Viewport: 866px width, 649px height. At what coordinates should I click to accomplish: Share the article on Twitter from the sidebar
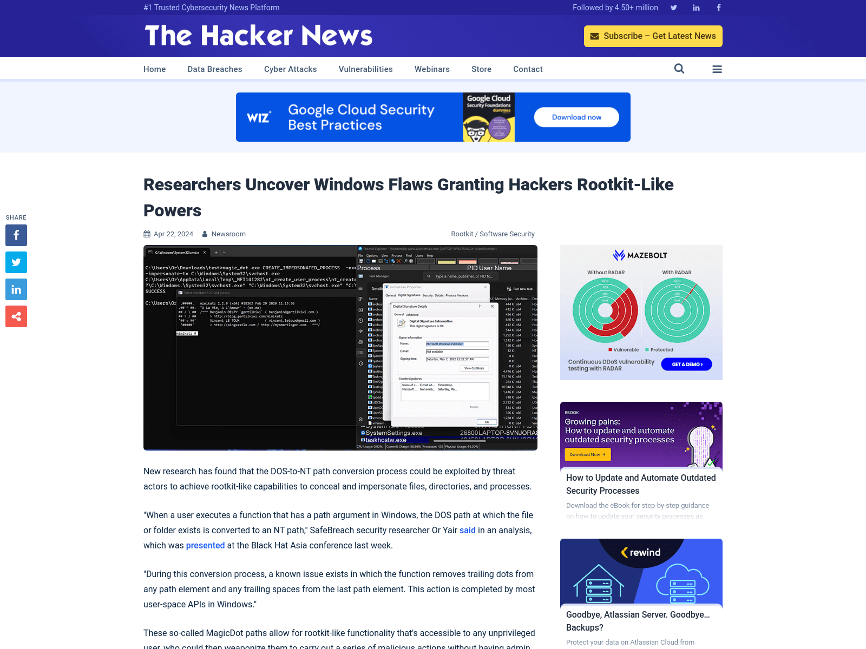pyautogui.click(x=16, y=262)
